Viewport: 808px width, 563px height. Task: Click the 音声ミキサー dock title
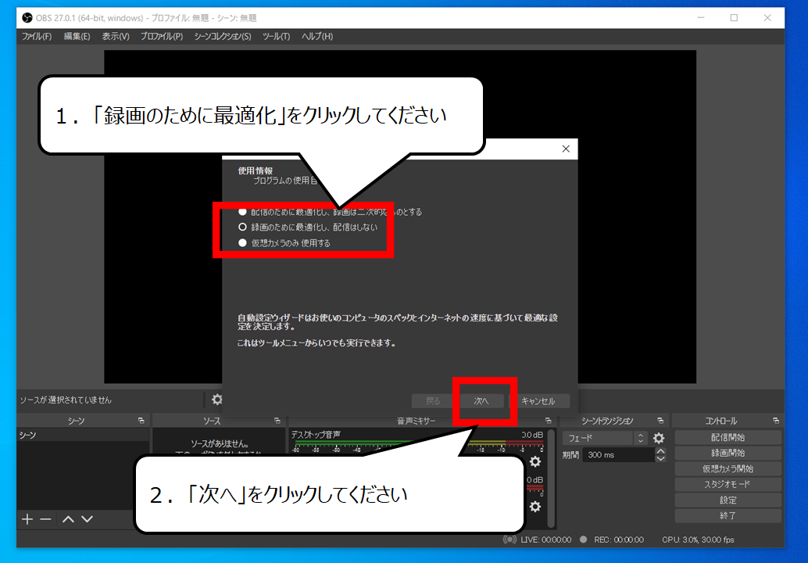click(417, 421)
